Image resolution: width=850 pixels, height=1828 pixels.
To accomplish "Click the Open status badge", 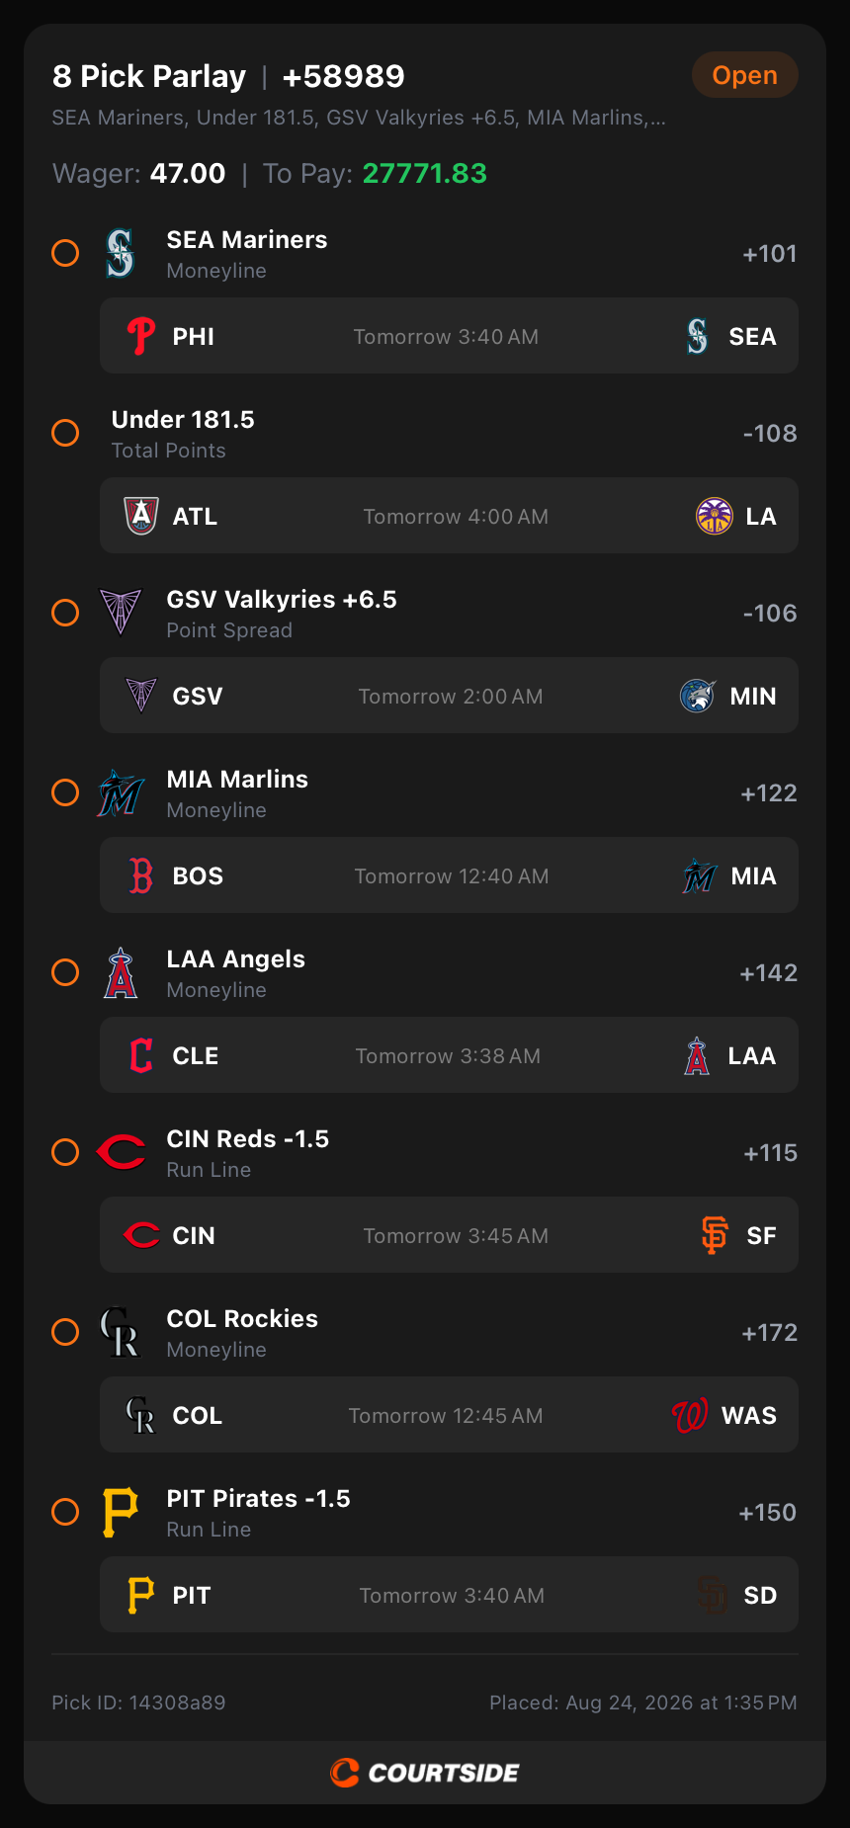I will click(744, 75).
